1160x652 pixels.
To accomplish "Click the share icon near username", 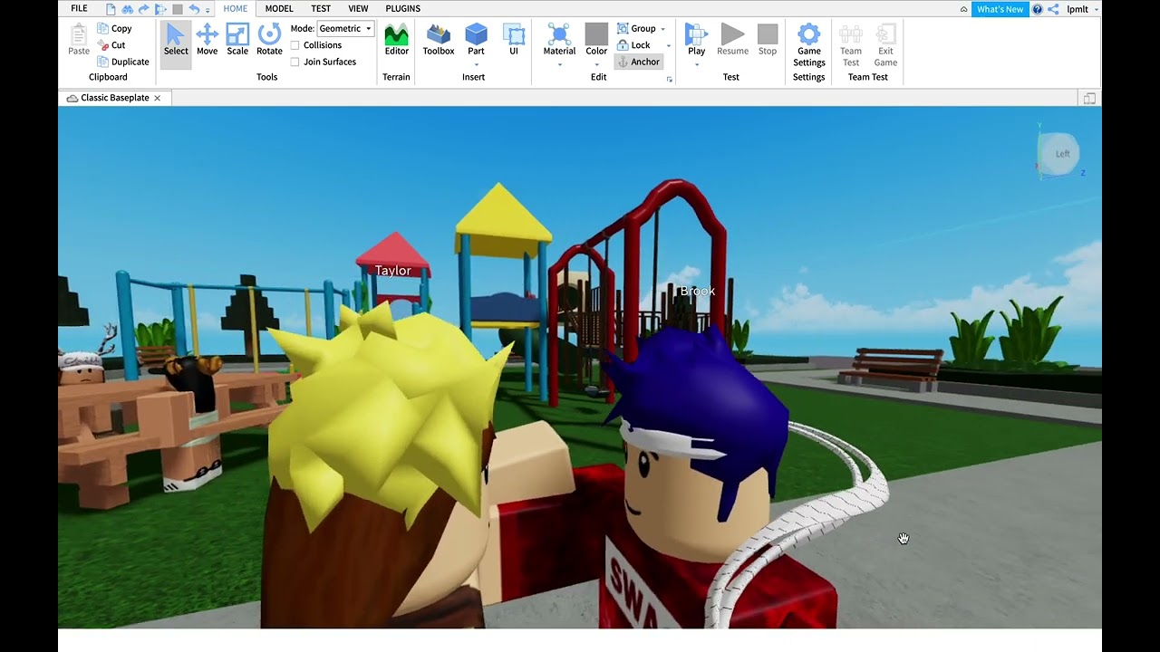I will click(1053, 9).
